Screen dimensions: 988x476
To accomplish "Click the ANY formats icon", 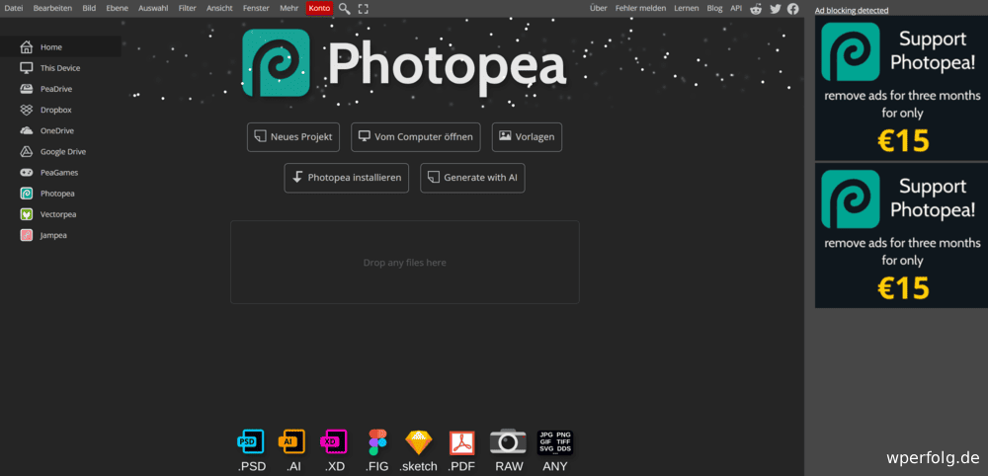I will [555, 442].
